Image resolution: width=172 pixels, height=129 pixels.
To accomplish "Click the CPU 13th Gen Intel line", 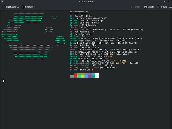I will 105,50.
